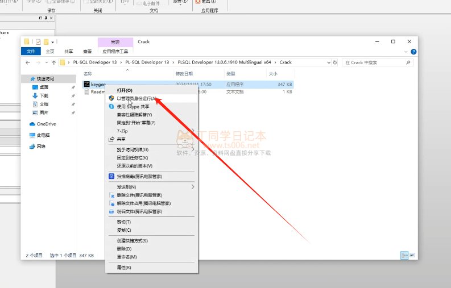Click Delete file (Tencent PC Manager) entry
This screenshot has width=451, height=288.
[152, 195]
